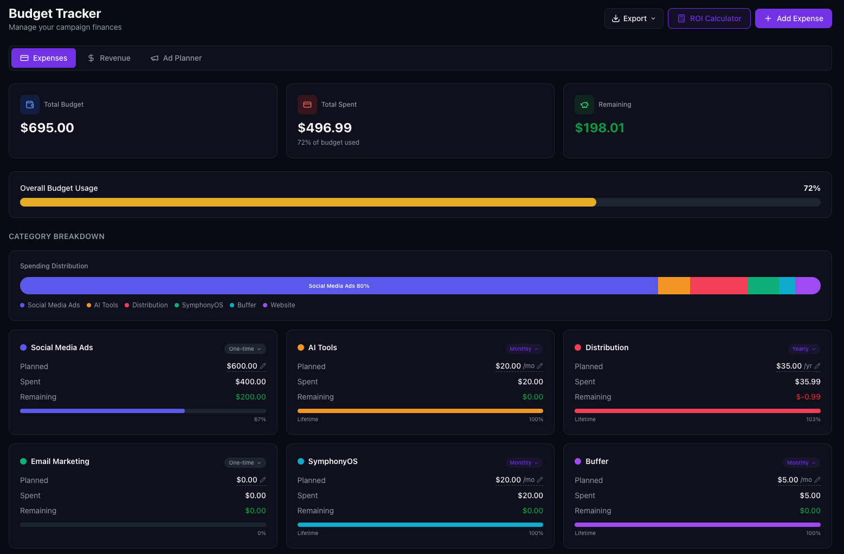Viewport: 844px width, 554px height.
Task: Open the SymphonyOS Monthly frequency dropdown
Action: click(x=524, y=462)
